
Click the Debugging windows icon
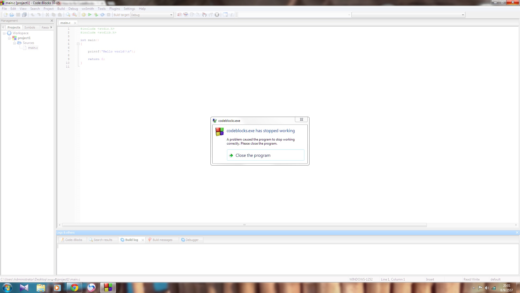tap(225, 15)
